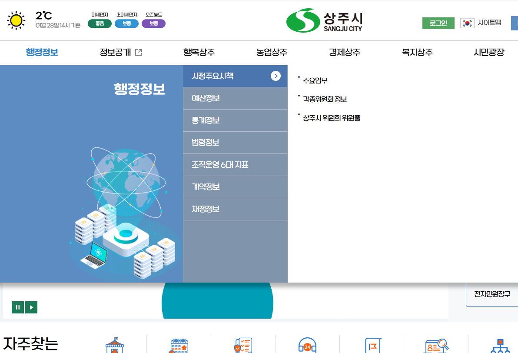518x353 pixels.
Task: Click the Korean flag language icon
Action: (467, 23)
